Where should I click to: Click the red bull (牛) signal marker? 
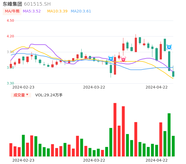pyautogui.click(x=123, y=60)
